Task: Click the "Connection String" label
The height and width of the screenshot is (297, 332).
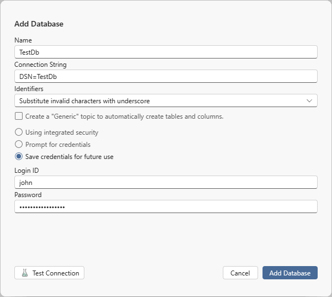Action: [40, 65]
